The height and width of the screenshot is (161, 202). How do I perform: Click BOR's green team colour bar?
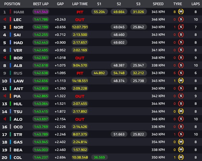tap(10, 58)
